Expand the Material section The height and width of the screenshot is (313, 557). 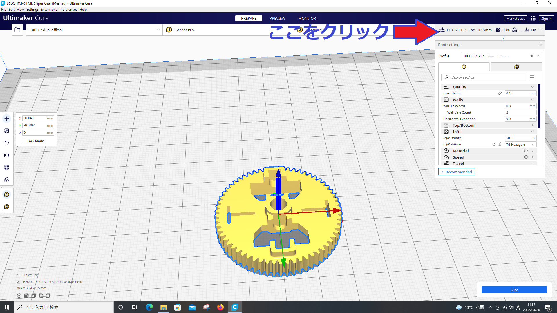(x=489, y=151)
